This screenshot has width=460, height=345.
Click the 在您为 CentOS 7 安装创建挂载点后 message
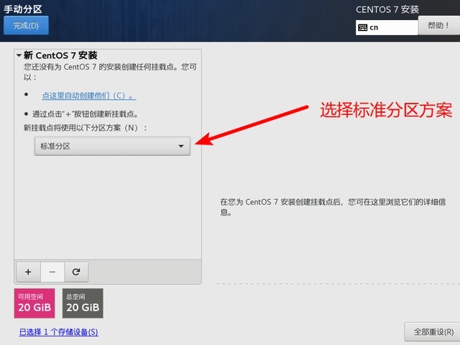click(333, 207)
